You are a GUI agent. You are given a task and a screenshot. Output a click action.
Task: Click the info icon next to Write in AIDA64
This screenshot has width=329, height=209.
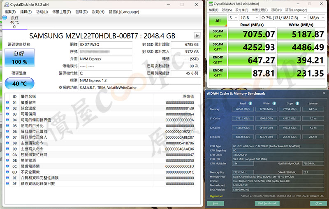274,103
